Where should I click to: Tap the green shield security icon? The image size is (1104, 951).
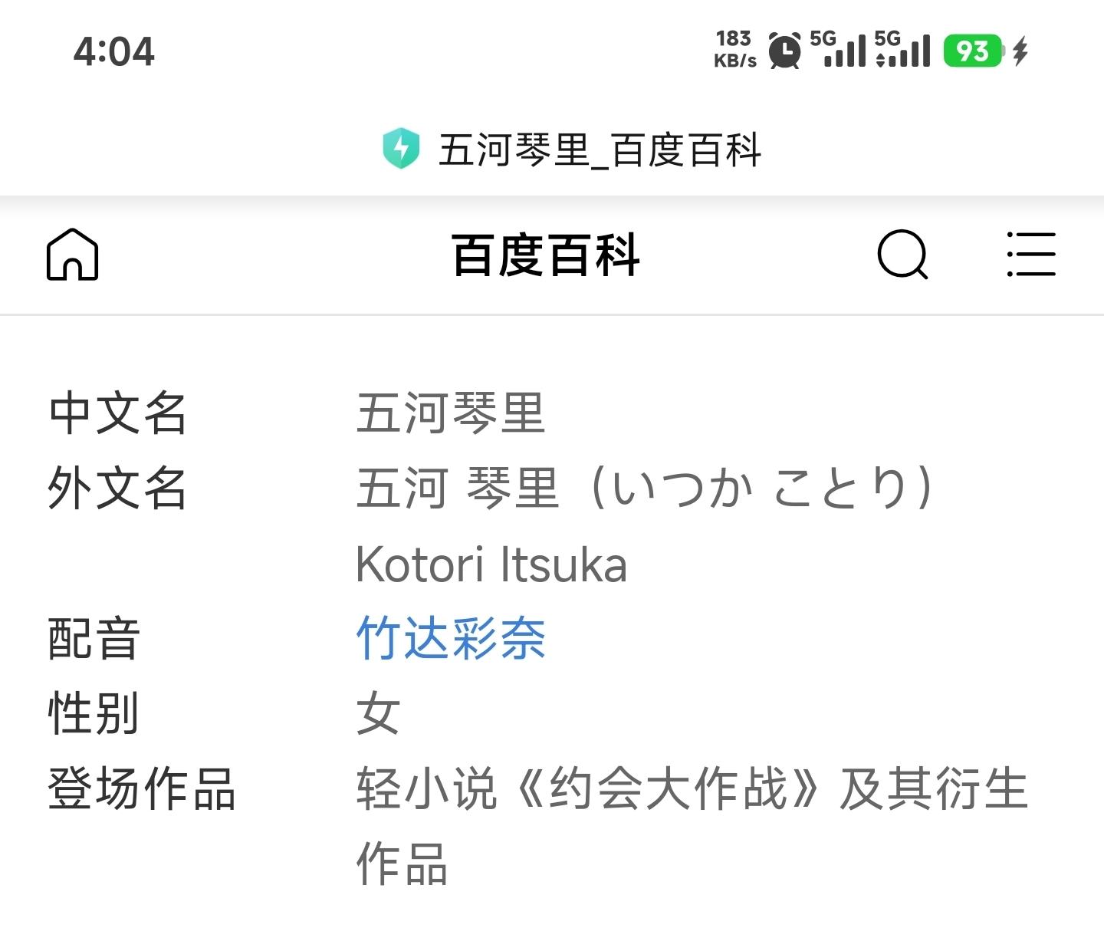401,149
